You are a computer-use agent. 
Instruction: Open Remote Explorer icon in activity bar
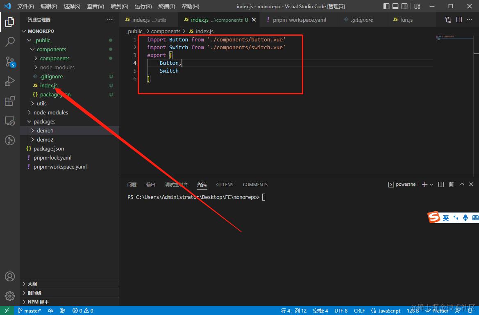[x=10, y=121]
